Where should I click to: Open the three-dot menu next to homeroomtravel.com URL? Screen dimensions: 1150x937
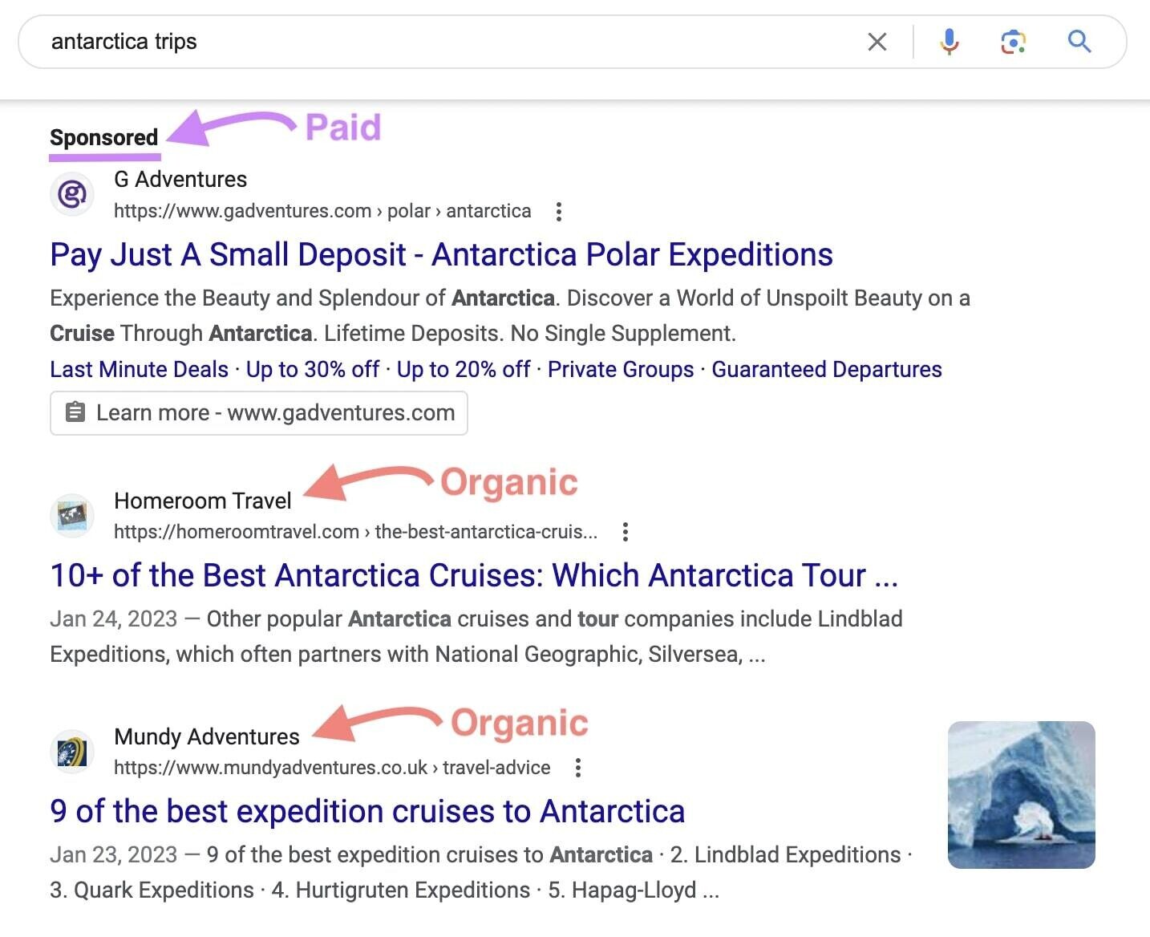click(x=626, y=532)
